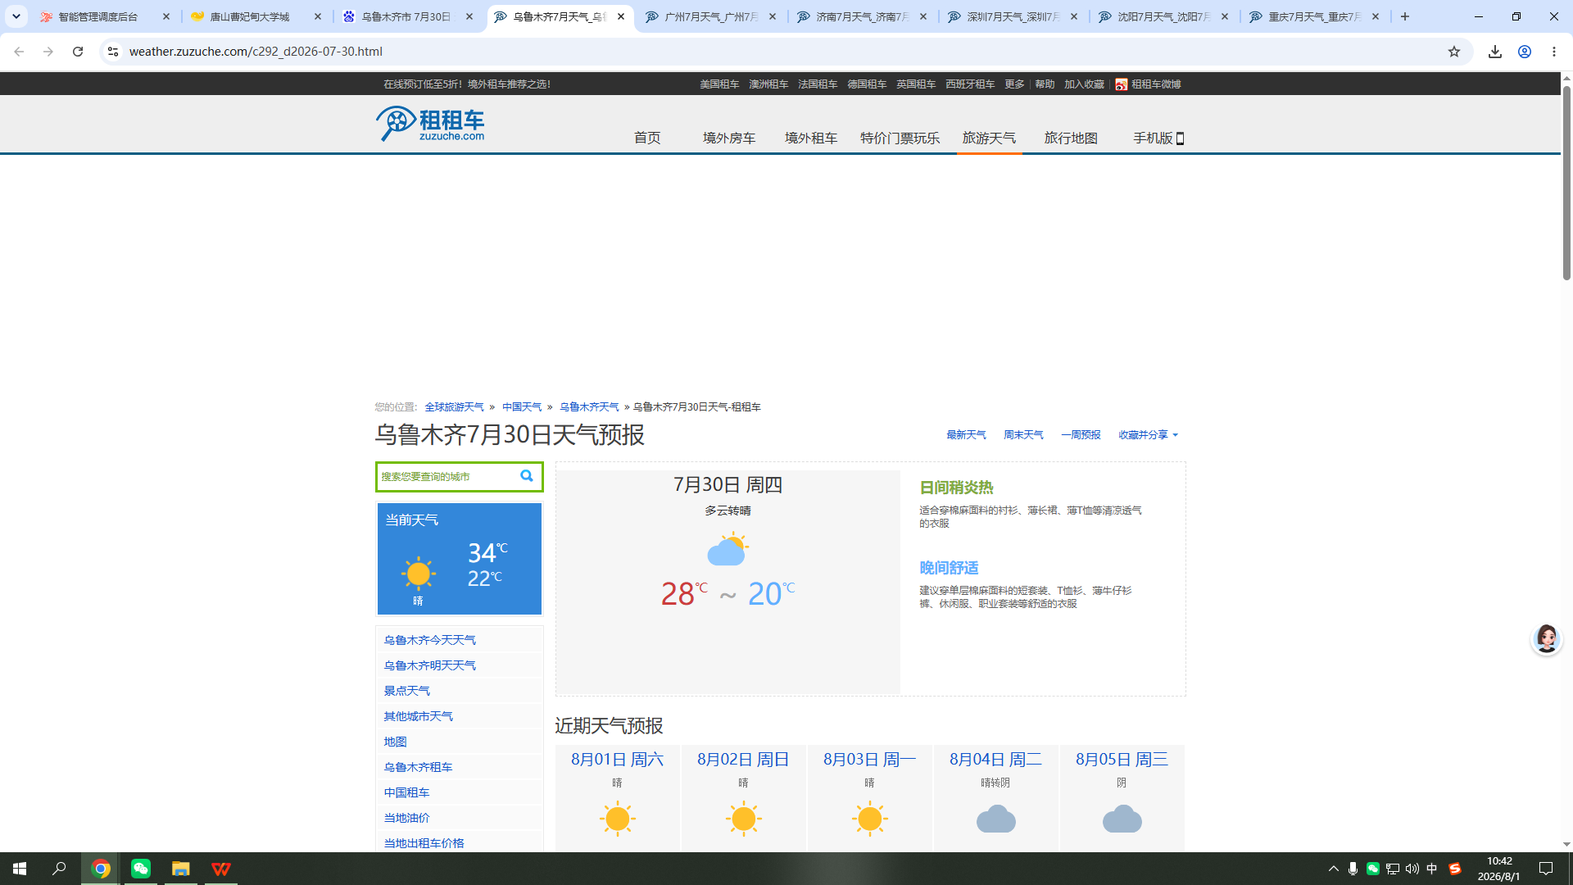Open the 最新天气 link
The width and height of the screenshot is (1573, 885).
click(966, 435)
